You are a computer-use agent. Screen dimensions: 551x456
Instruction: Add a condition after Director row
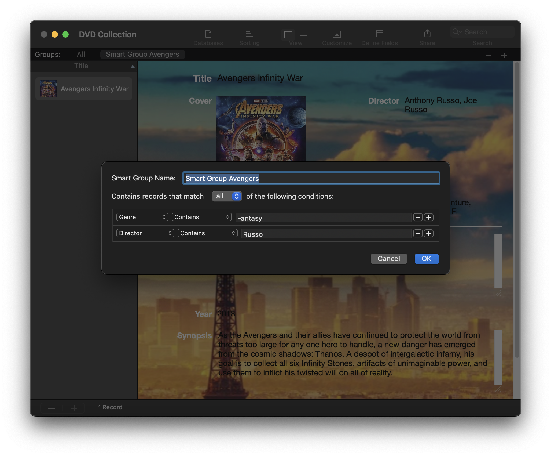point(429,233)
